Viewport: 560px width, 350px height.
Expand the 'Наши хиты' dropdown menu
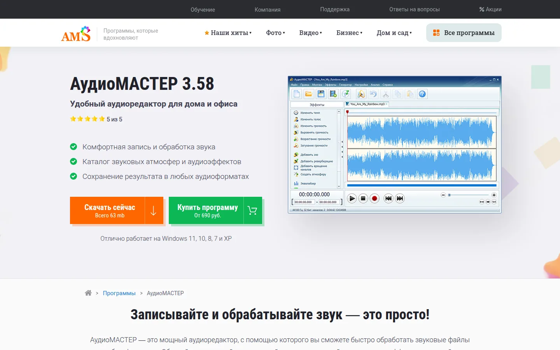228,33
